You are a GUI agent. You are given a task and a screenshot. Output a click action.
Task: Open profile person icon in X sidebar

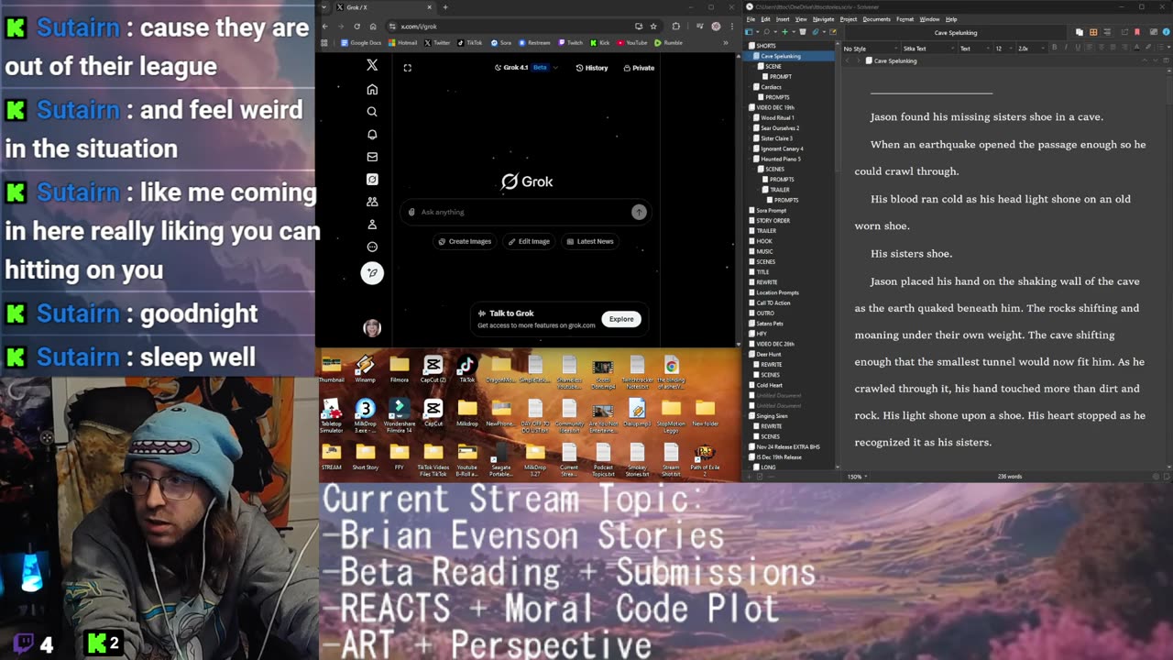coord(372,224)
